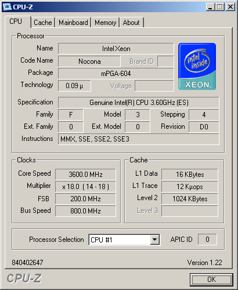Click the Core Speed label
Image resolution: width=238 pixels, height=290 pixels.
(34, 173)
